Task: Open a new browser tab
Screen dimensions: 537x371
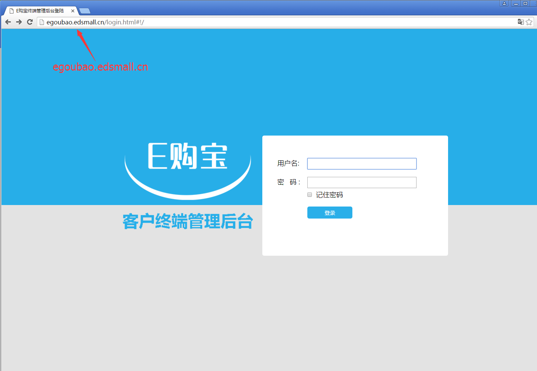Action: [x=85, y=11]
